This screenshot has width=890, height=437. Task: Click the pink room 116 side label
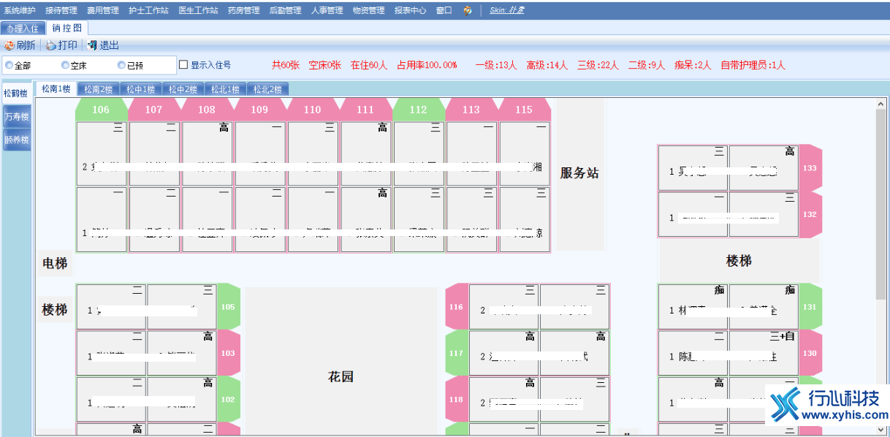click(x=456, y=307)
